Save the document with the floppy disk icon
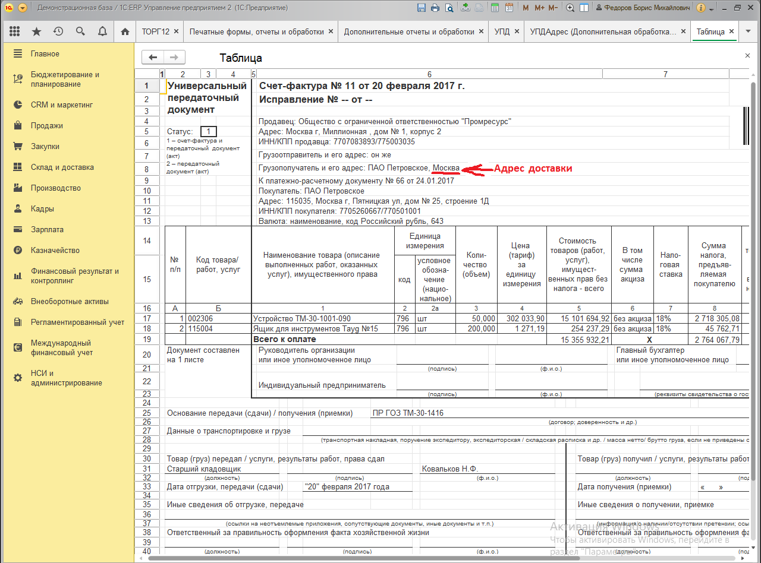761x563 pixels. point(422,8)
